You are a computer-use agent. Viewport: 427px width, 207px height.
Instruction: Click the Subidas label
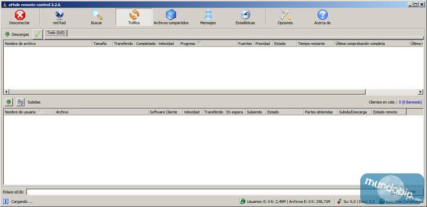pyautogui.click(x=34, y=102)
